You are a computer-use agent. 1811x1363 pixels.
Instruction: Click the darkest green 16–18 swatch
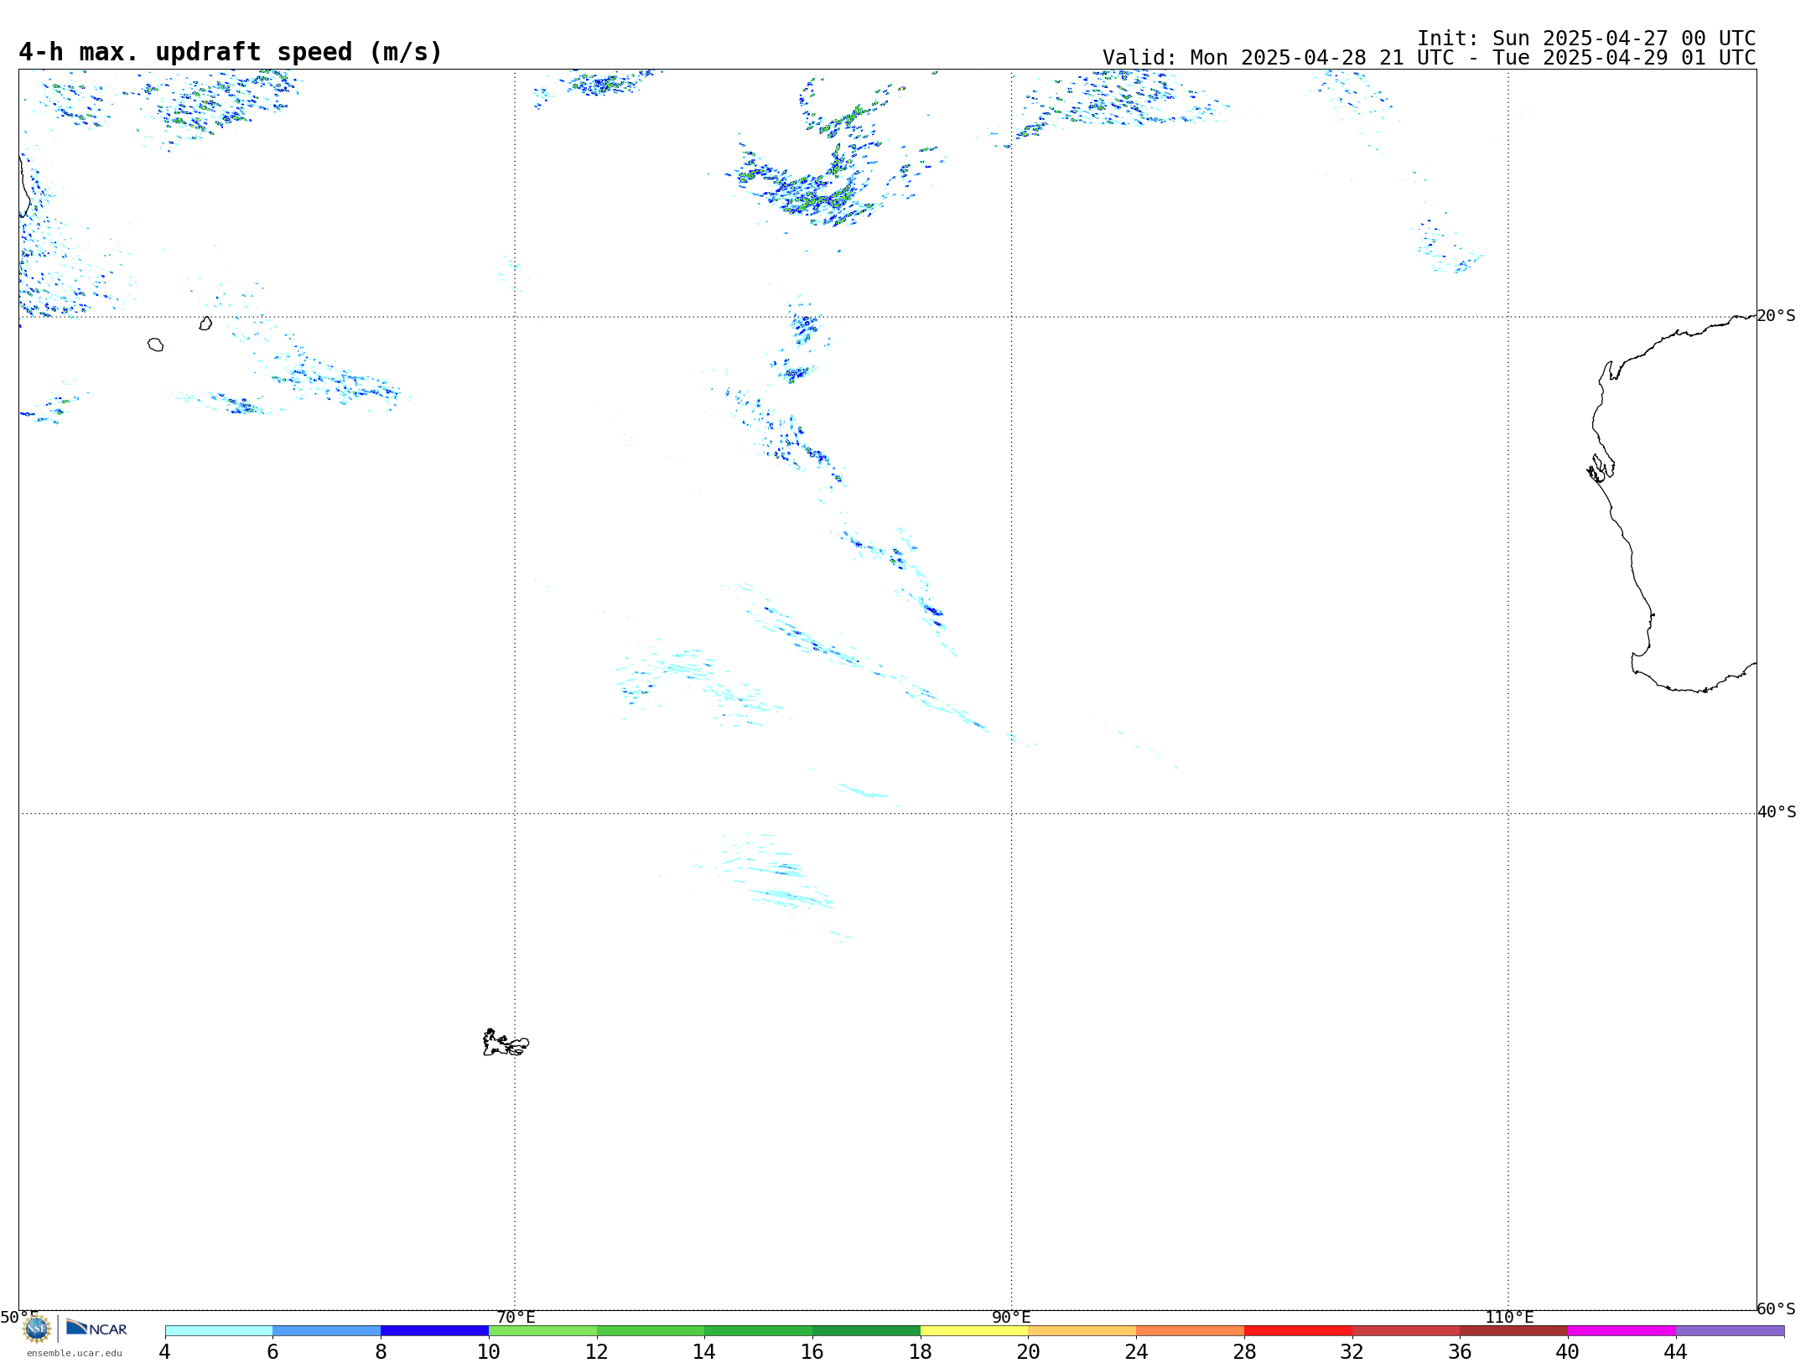tap(866, 1331)
